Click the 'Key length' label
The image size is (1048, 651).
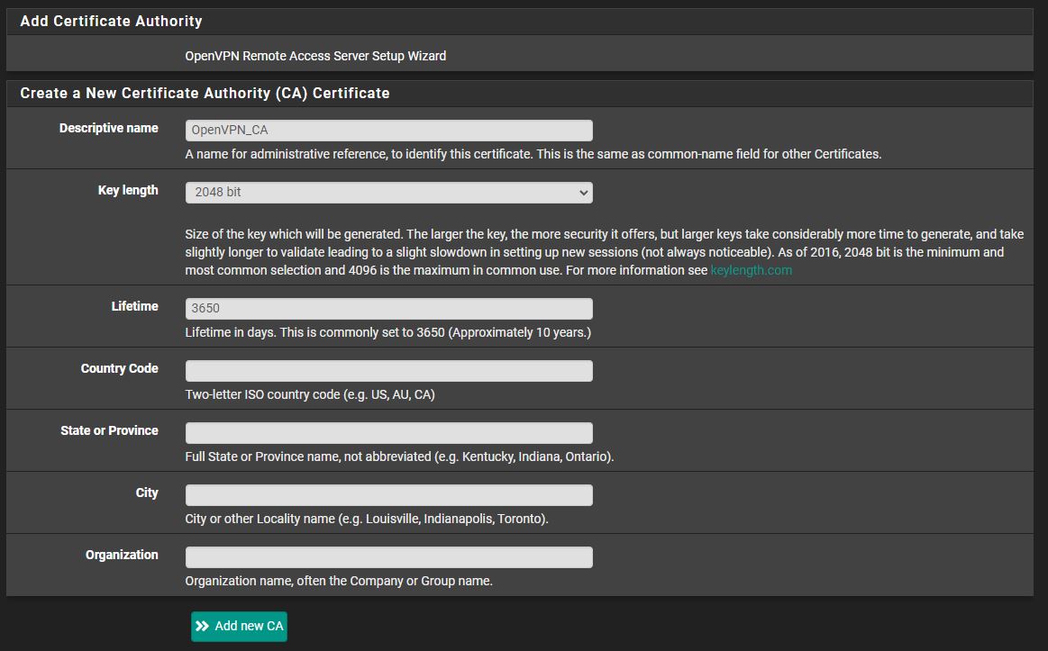coord(128,190)
